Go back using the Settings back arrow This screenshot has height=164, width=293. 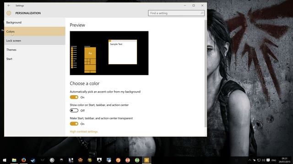[9, 5]
